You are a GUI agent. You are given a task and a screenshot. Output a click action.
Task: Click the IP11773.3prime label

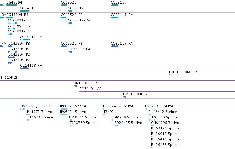coord(39,112)
